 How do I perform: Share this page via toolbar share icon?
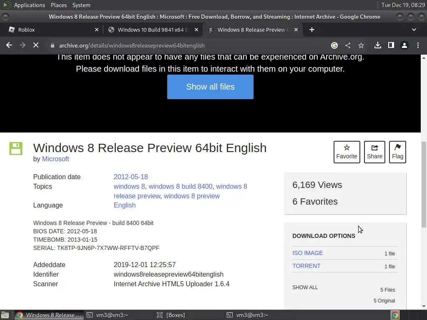(x=348, y=45)
